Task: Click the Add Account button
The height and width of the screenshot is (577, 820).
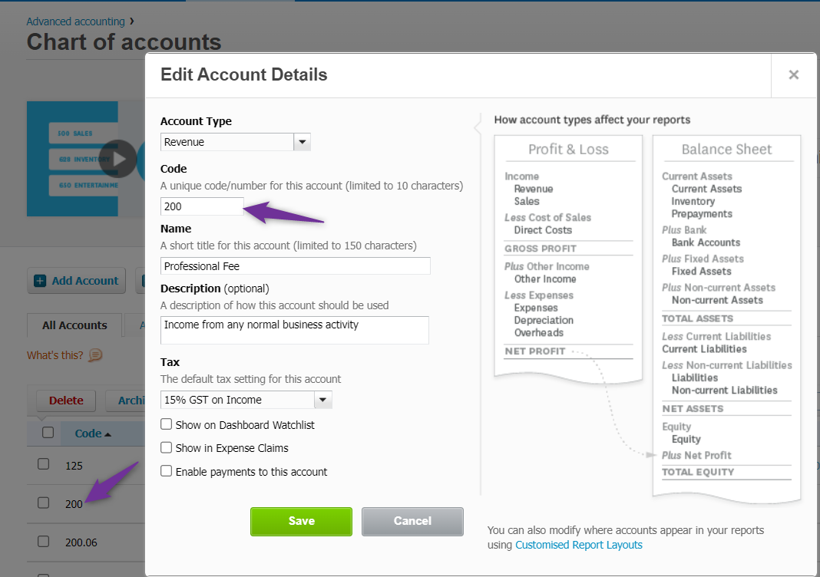Action: tap(76, 281)
